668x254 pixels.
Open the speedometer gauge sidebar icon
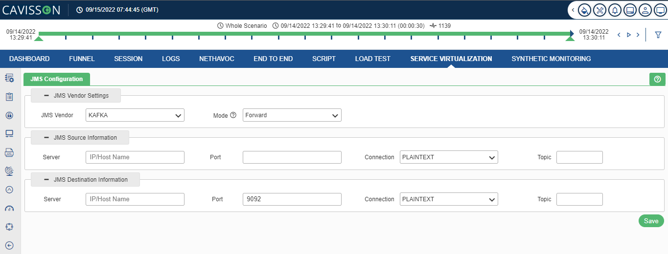click(9, 209)
